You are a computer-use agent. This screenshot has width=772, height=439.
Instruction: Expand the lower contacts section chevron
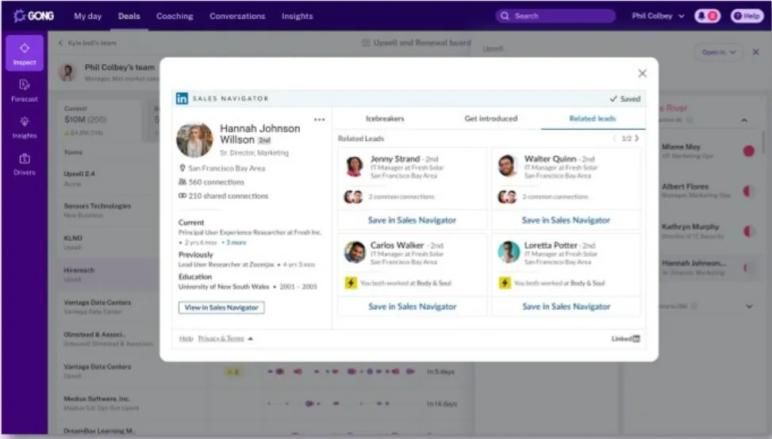[x=749, y=306]
